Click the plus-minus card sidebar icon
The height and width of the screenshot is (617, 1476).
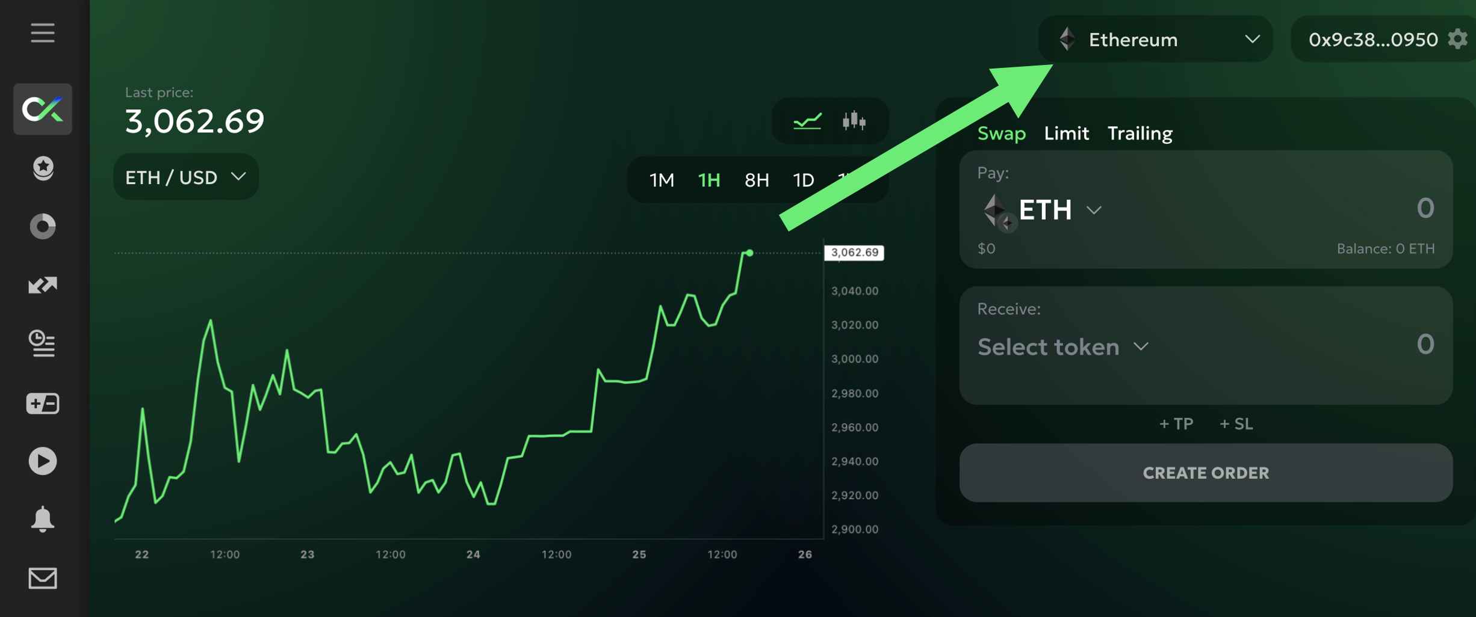[x=43, y=403]
